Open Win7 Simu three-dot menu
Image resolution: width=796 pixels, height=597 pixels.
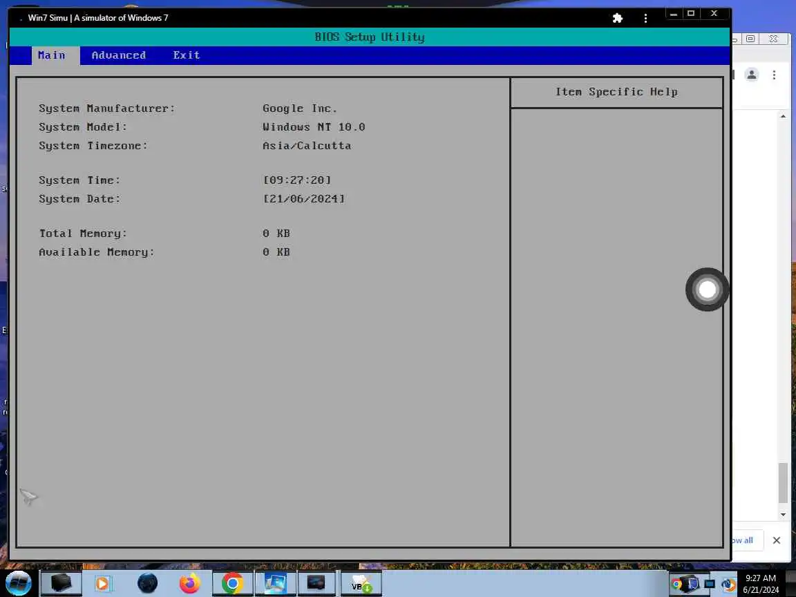click(x=645, y=18)
